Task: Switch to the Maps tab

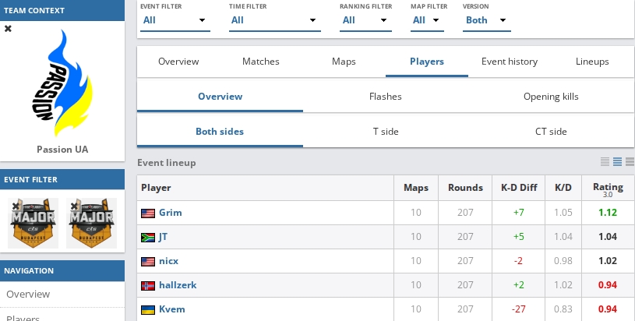Action: [x=344, y=62]
